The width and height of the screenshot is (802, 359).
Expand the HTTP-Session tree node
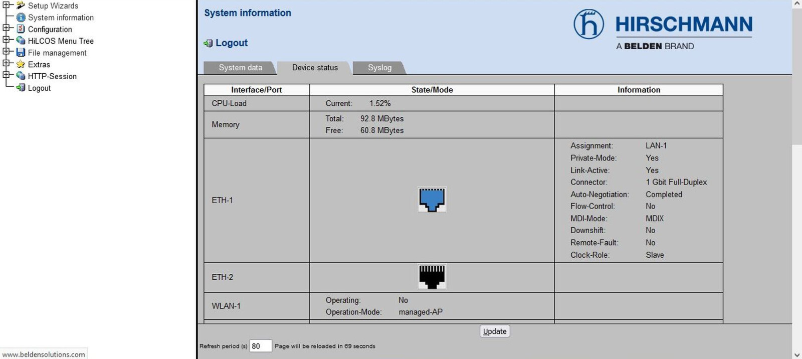6,75
